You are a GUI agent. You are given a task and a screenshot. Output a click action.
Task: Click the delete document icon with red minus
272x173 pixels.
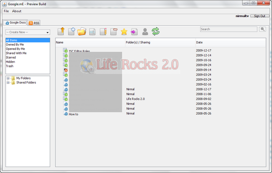point(114,32)
